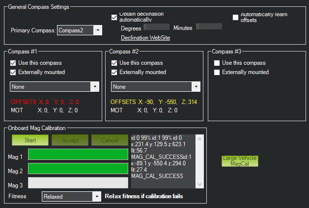Screen dimensions: 309x208
Task: Toggle Compass #2 Externally mounted
Action: pyautogui.click(x=114, y=72)
